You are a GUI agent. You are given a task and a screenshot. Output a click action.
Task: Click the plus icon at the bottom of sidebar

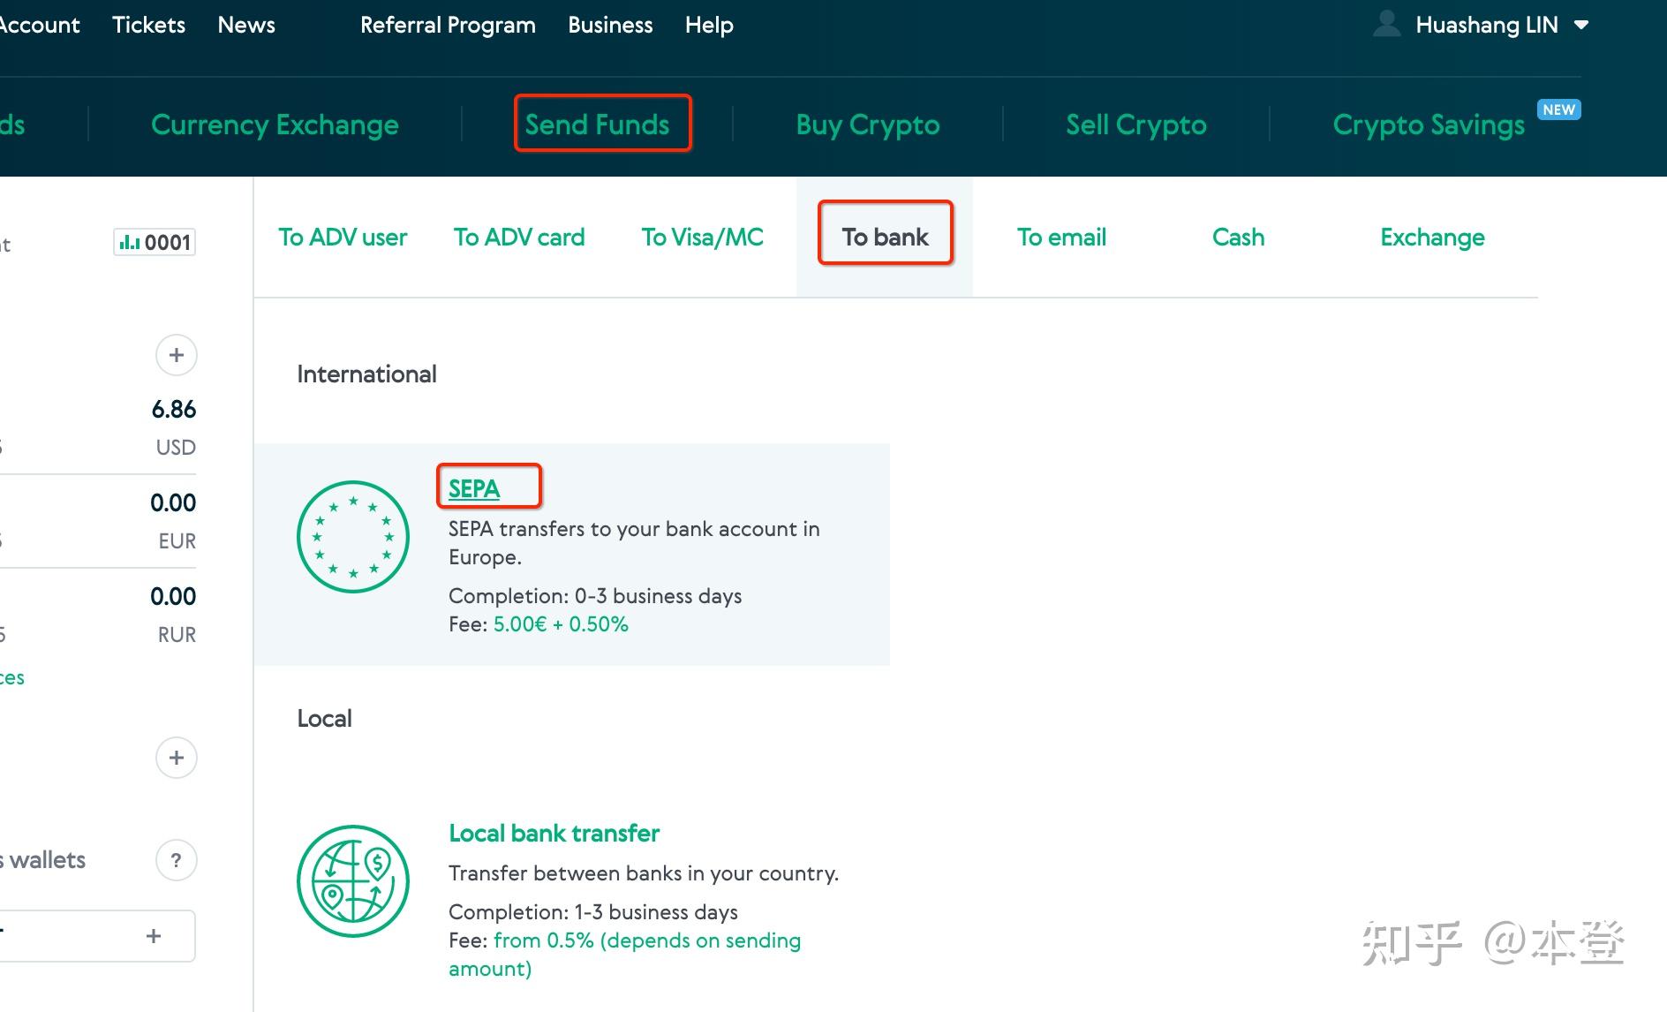[153, 935]
